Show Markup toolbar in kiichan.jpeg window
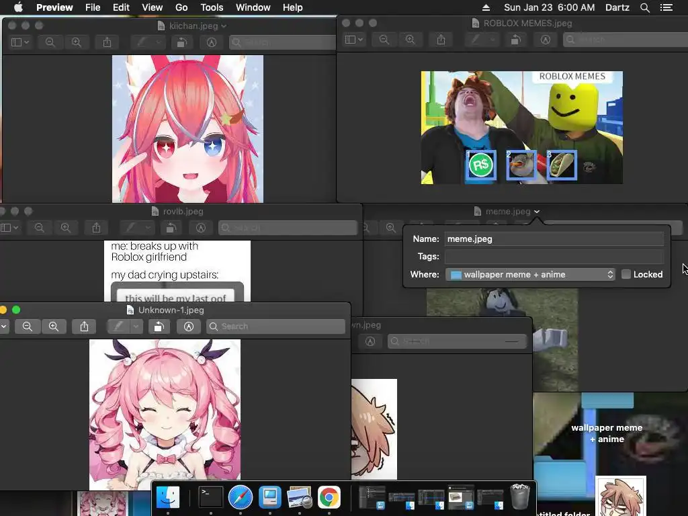Image resolution: width=688 pixels, height=516 pixels. pos(212,42)
